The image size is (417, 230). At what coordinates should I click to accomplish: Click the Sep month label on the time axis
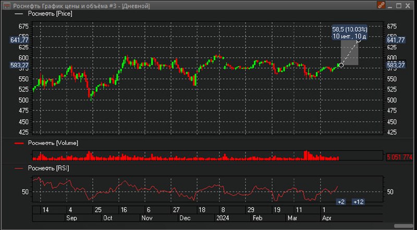(71, 218)
